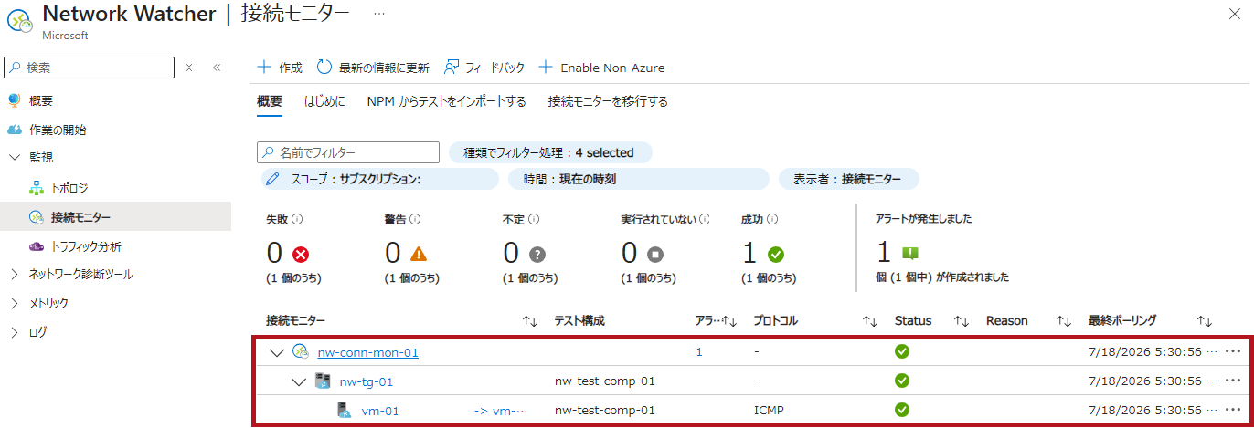
Task: Click the gray indeterminate question icon
Action: click(x=537, y=255)
